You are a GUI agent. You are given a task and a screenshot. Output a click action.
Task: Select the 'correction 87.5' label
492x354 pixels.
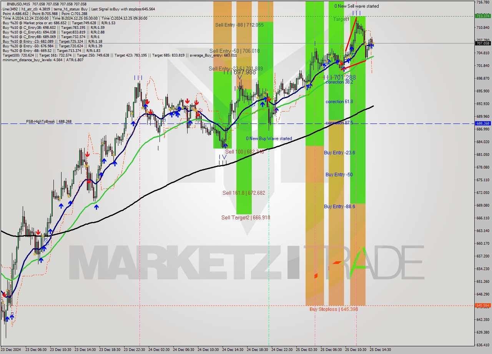pyautogui.click(x=339, y=123)
